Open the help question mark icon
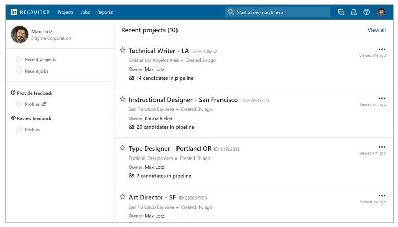Image resolution: width=398 pixels, height=227 pixels. pos(366,12)
